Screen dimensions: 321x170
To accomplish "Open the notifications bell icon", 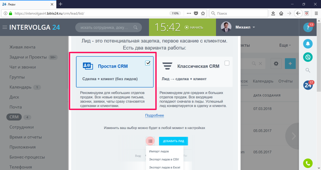I will [x=308, y=44].
